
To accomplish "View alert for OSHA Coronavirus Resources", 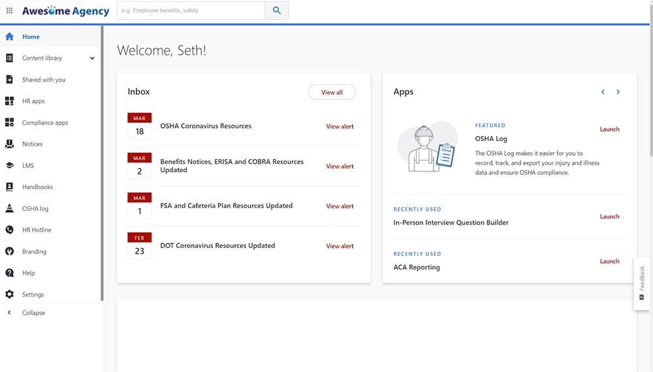I will coord(340,127).
